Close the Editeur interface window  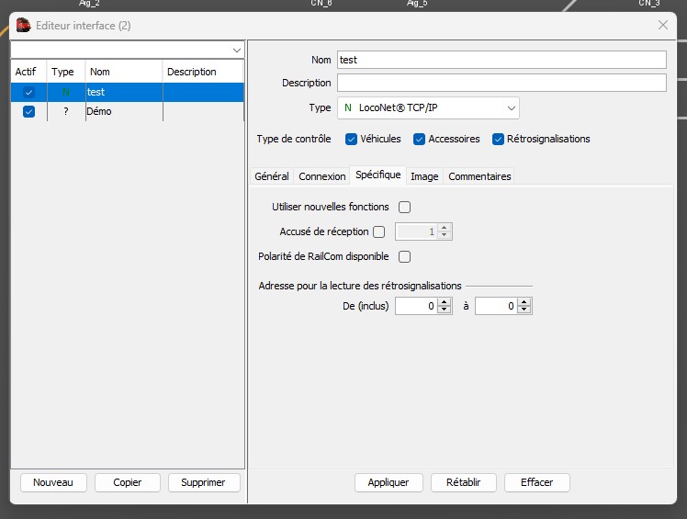[663, 25]
